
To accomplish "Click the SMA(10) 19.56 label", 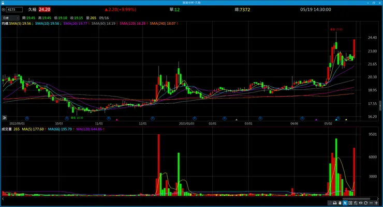I will pos(48,24).
